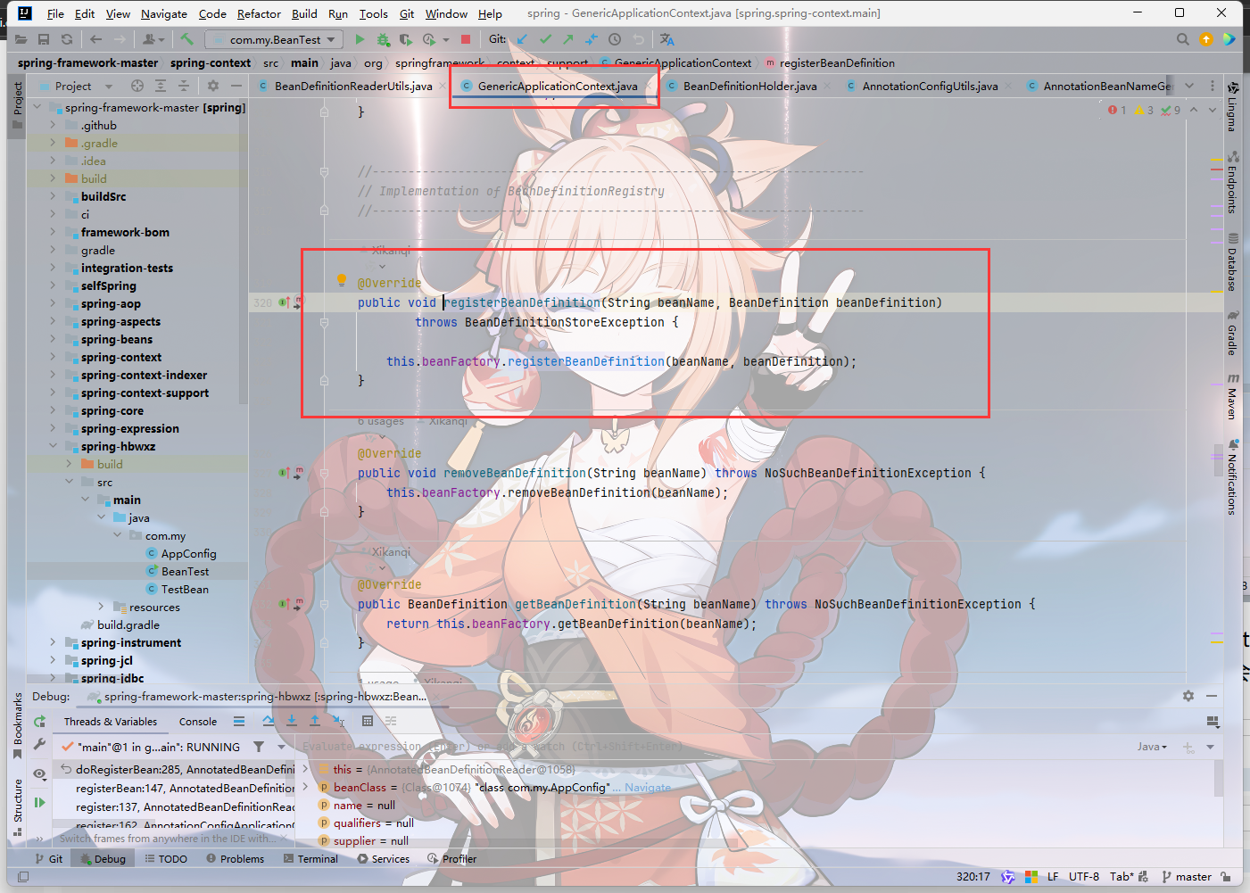Click Resume Program icon in debug sidebar
The height and width of the screenshot is (893, 1250).
coord(39,803)
